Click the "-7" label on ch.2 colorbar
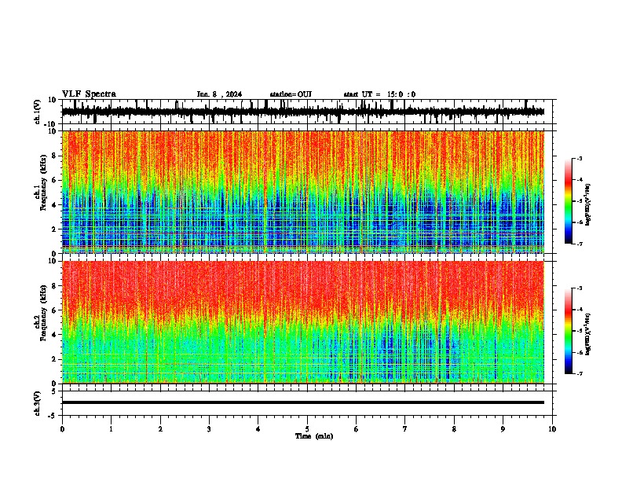622x481 pixels. point(579,373)
